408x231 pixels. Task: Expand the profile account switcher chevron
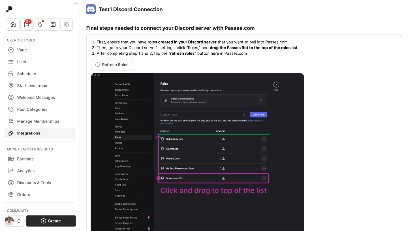coord(19,221)
